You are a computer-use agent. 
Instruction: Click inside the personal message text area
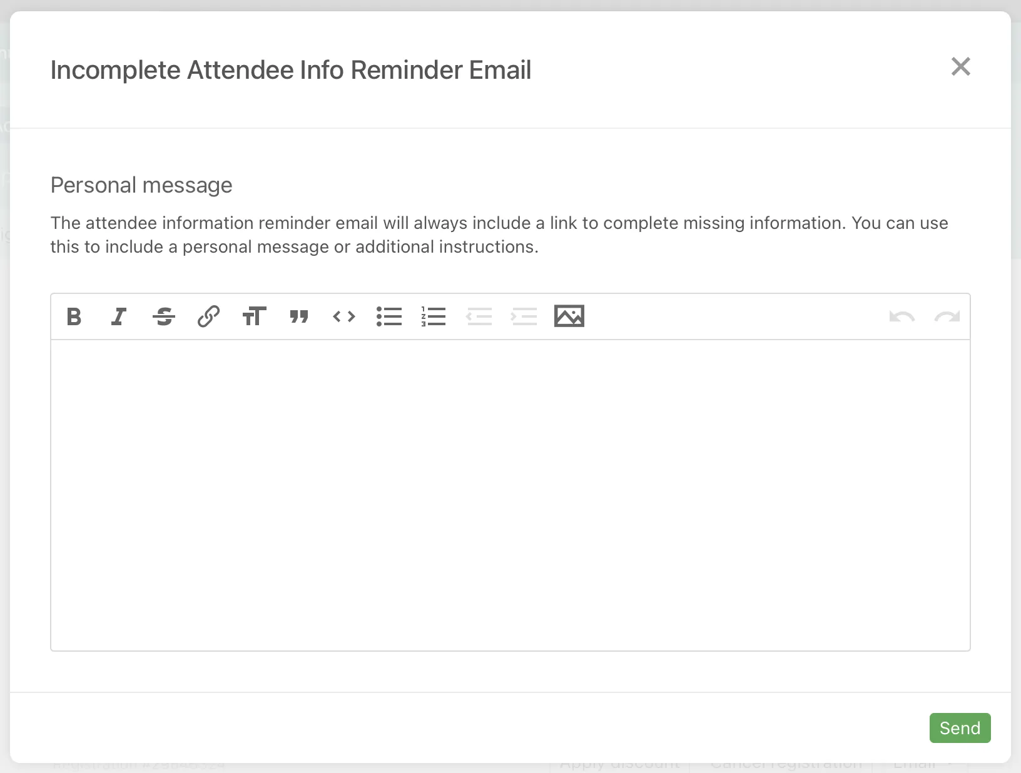510,494
